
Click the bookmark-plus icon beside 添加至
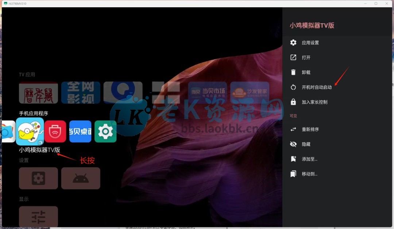tap(293, 159)
